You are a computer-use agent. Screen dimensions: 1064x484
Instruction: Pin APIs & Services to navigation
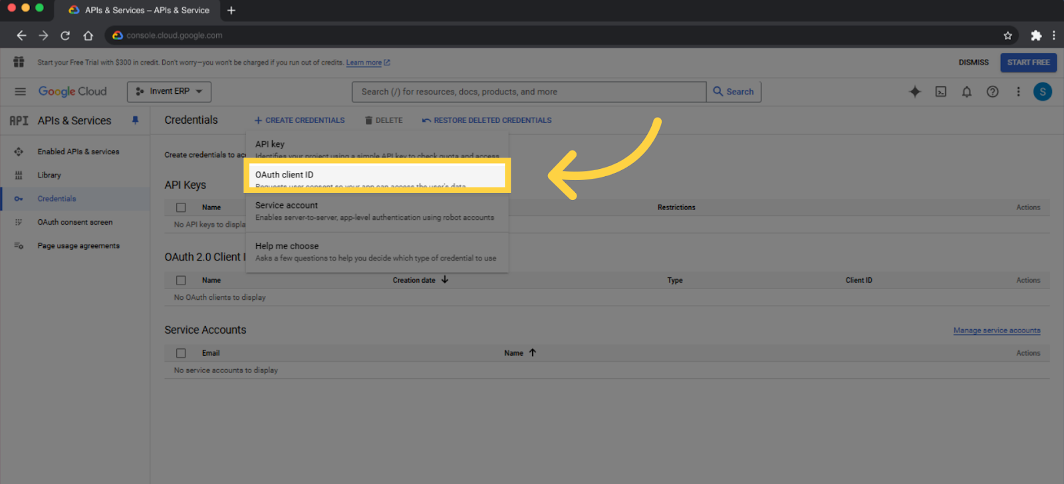(x=135, y=120)
